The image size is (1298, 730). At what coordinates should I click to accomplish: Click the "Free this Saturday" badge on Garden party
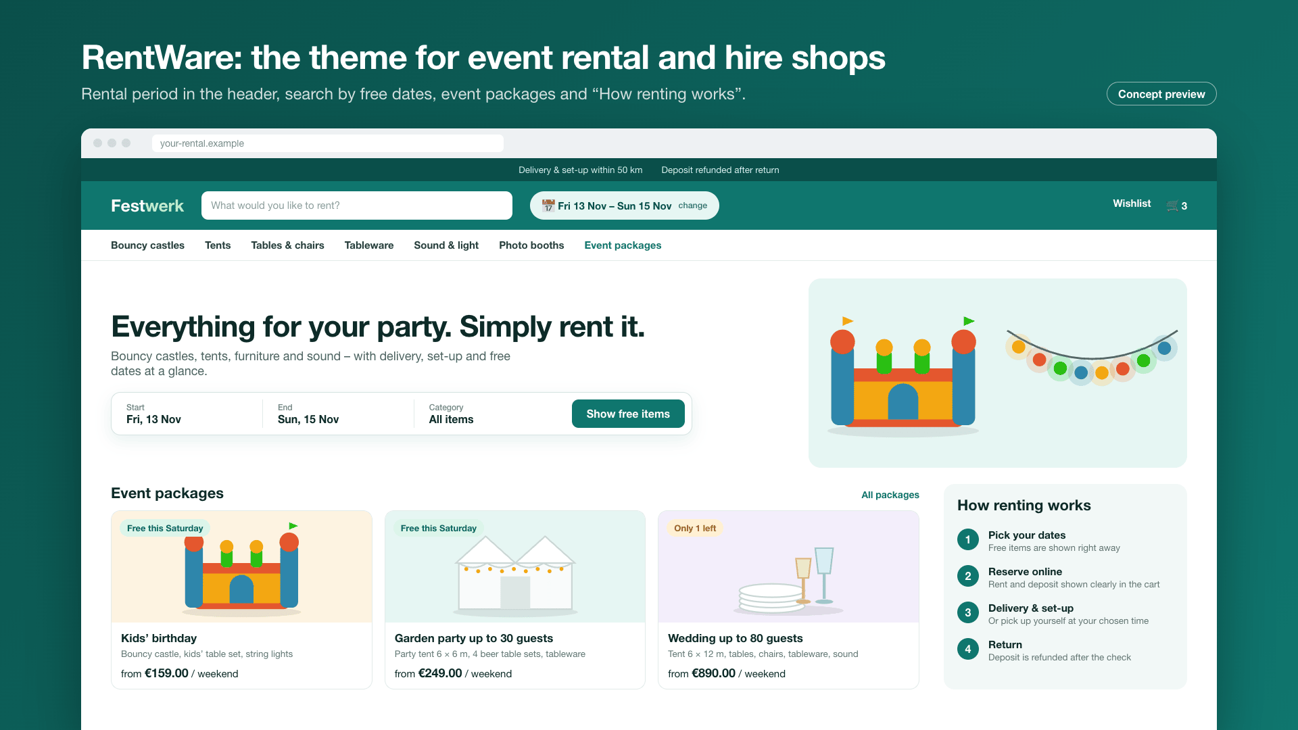(439, 528)
